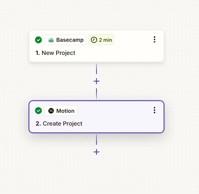Click the Basecamp app name label
Screen dimensions: 199x194
(x=70, y=40)
